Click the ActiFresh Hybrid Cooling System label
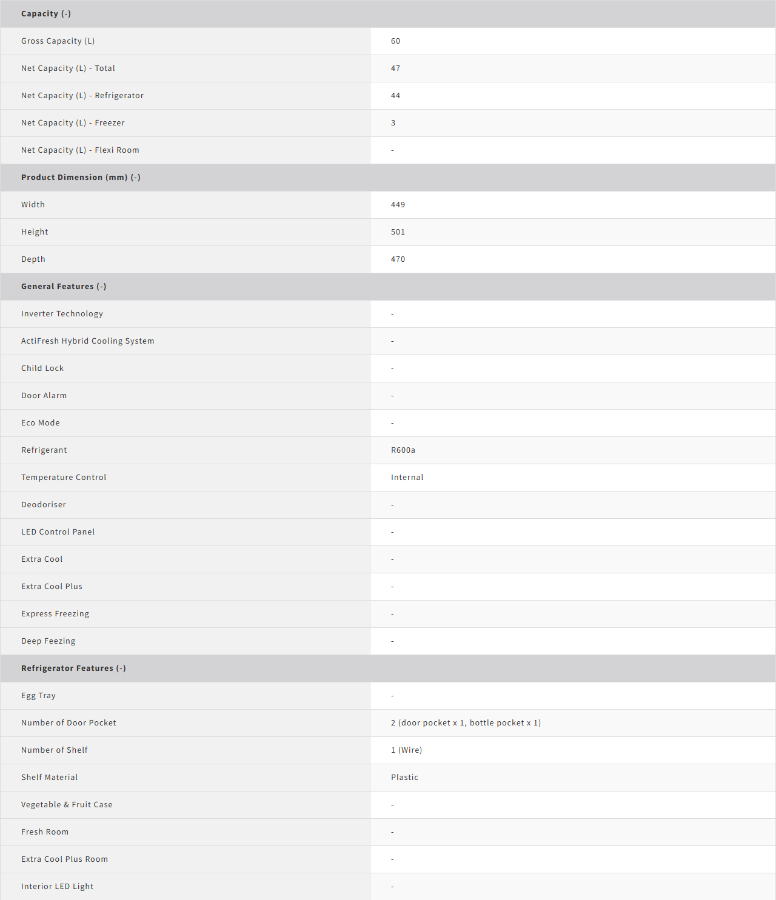Image resolution: width=776 pixels, height=900 pixels. tap(87, 341)
